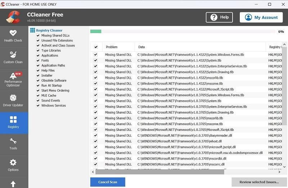Click the 6% progress label
Viewport: 288px width, 188px height.
(281, 32)
